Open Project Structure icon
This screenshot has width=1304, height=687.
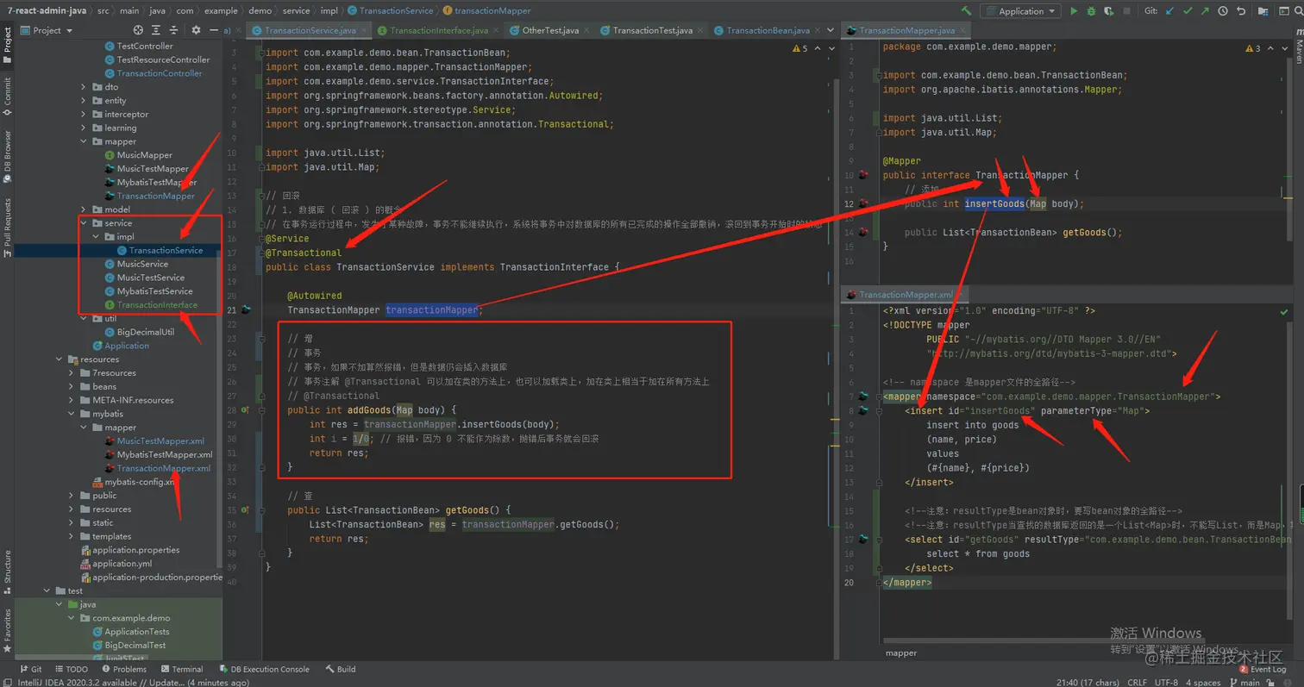(x=1263, y=11)
